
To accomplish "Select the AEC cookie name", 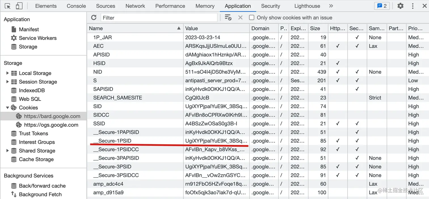I will click(x=98, y=46).
